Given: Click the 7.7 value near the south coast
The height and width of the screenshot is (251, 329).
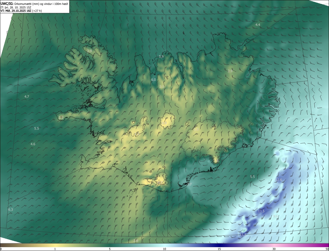Looking at the screenshot, I should point(190,184).
